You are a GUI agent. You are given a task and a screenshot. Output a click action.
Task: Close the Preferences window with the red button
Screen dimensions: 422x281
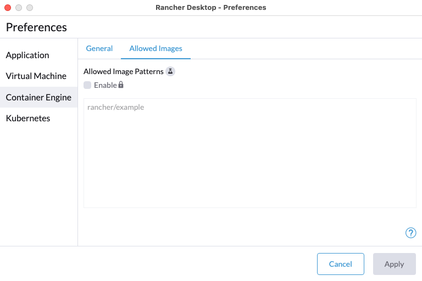coord(8,8)
